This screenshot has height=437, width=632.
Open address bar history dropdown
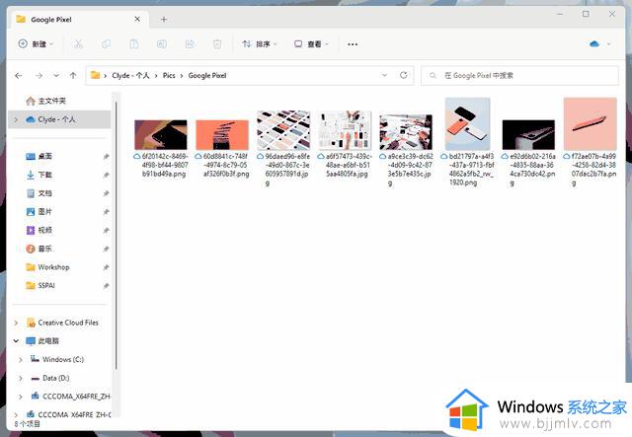click(x=384, y=75)
